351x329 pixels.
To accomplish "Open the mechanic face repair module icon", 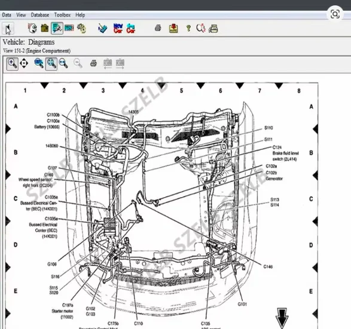I will 33,29.
